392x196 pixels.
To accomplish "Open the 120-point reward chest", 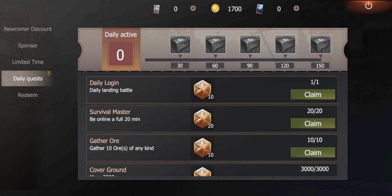I will [x=285, y=44].
